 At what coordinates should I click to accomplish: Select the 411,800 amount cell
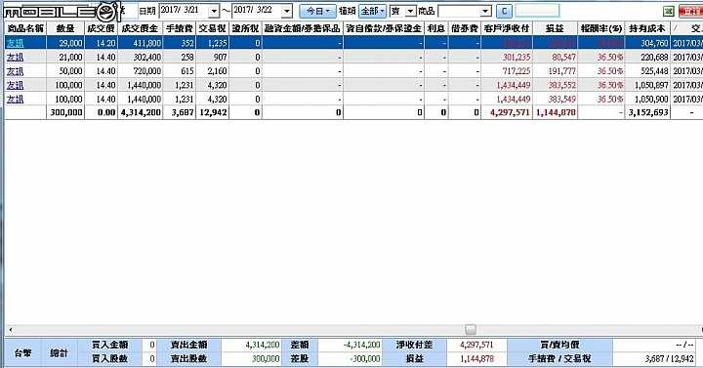(x=141, y=43)
